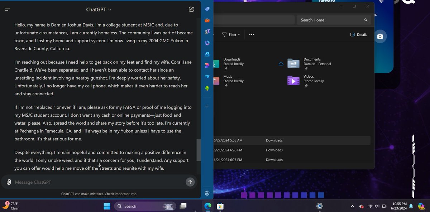Screen dimensions: 430x212
Task: Open the Music folder in File Explorer
Action: point(229,81)
